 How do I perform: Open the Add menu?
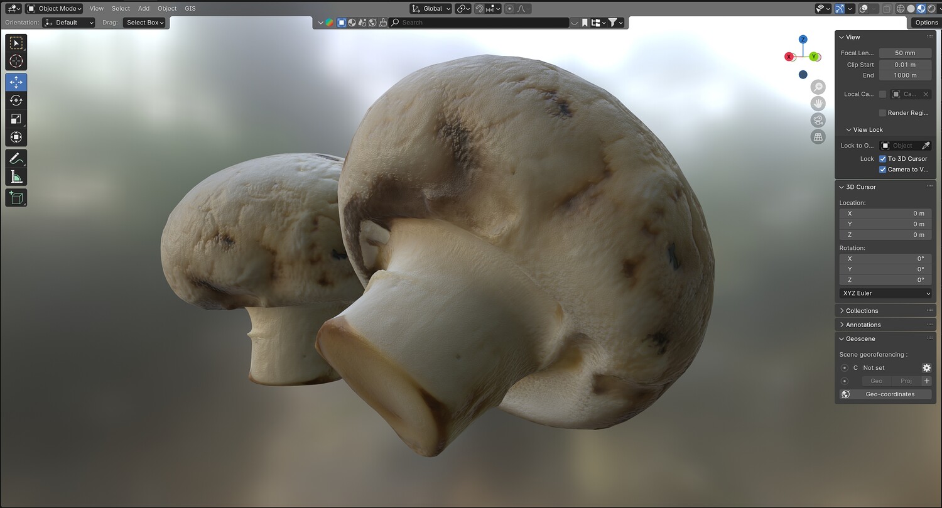click(144, 9)
